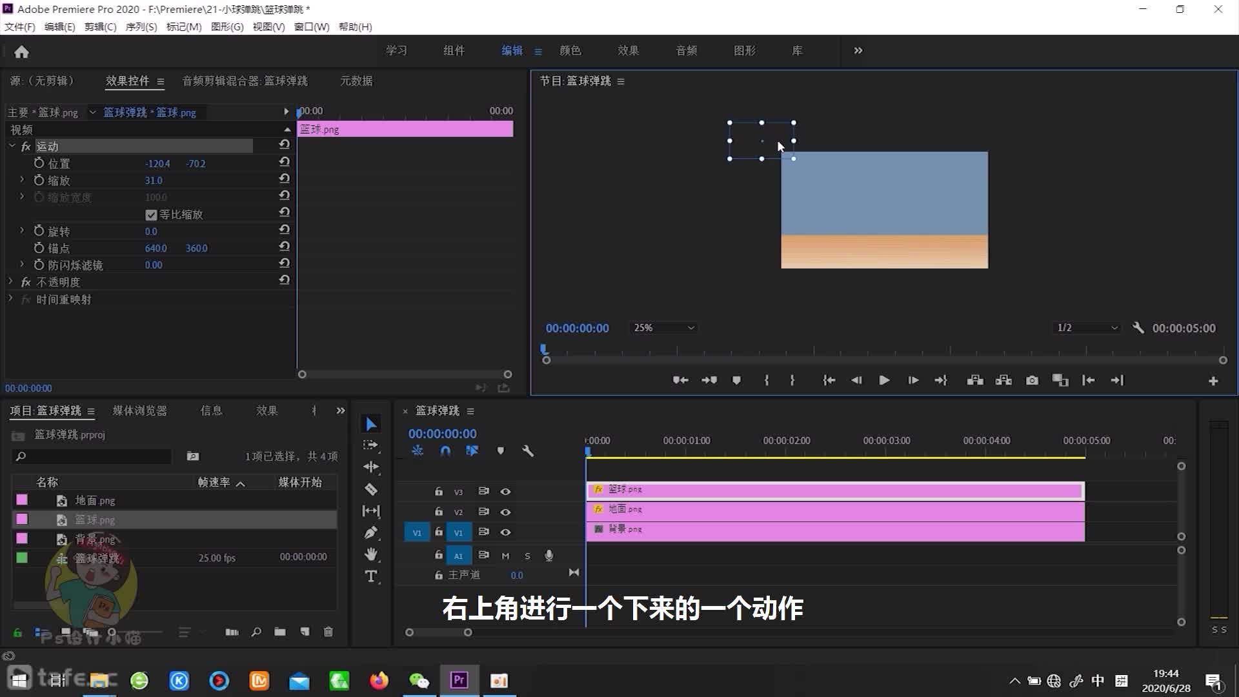Image resolution: width=1239 pixels, height=697 pixels.
Task: Open Premiere Pro from the taskbar
Action: [x=459, y=680]
